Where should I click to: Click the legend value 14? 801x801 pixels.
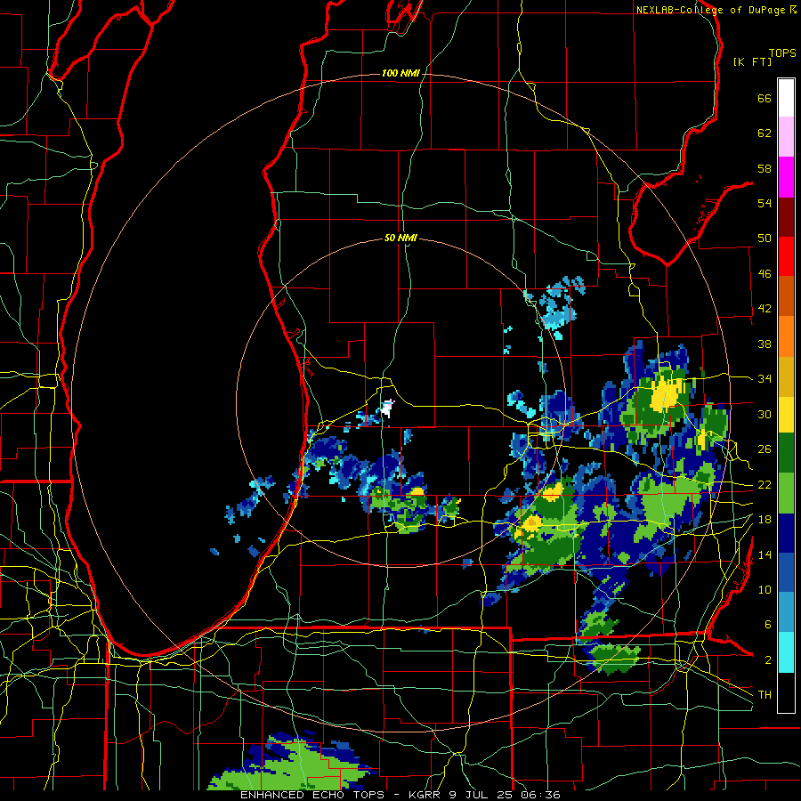765,554
